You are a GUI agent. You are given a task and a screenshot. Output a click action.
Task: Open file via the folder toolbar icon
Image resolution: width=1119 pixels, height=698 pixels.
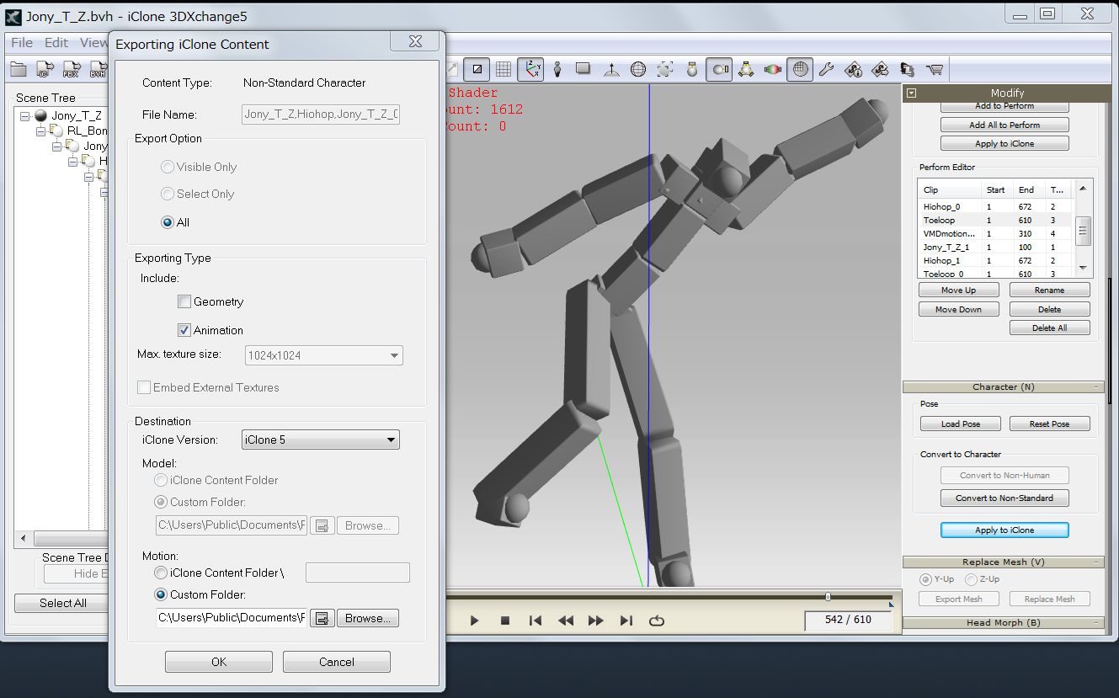pyautogui.click(x=19, y=70)
